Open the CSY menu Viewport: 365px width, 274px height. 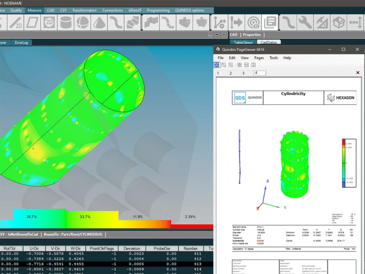point(63,10)
